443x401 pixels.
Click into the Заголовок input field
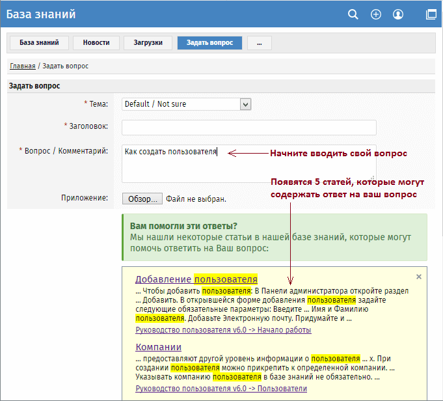[248, 127]
